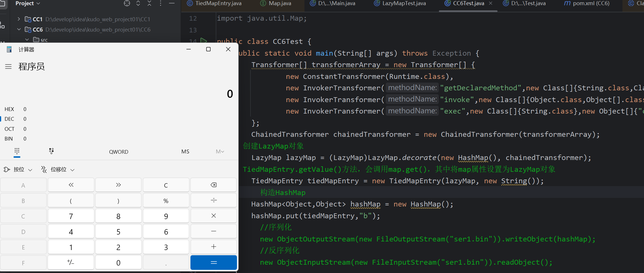The width and height of the screenshot is (644, 273).
Task: Click digit 8 on calculator
Action: point(118,216)
